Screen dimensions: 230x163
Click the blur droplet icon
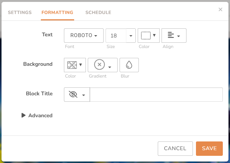[129, 65]
